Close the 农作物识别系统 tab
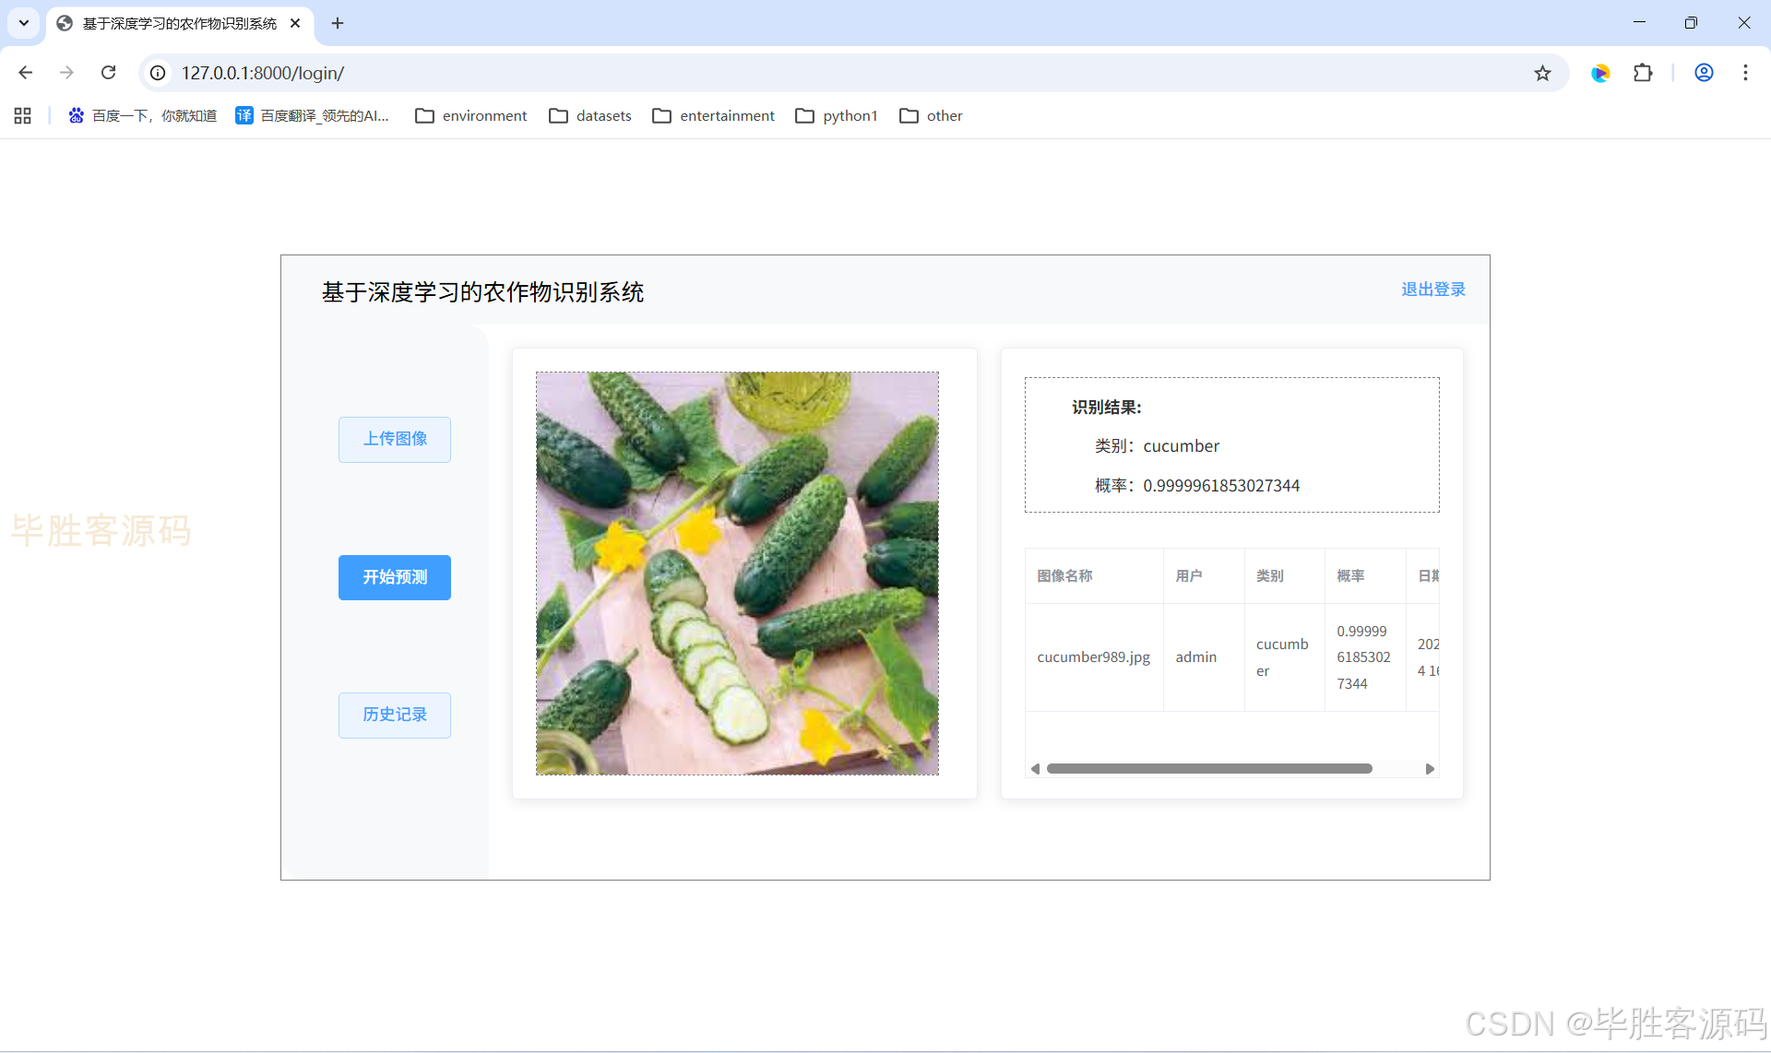Image resolution: width=1771 pixels, height=1053 pixels. click(295, 23)
